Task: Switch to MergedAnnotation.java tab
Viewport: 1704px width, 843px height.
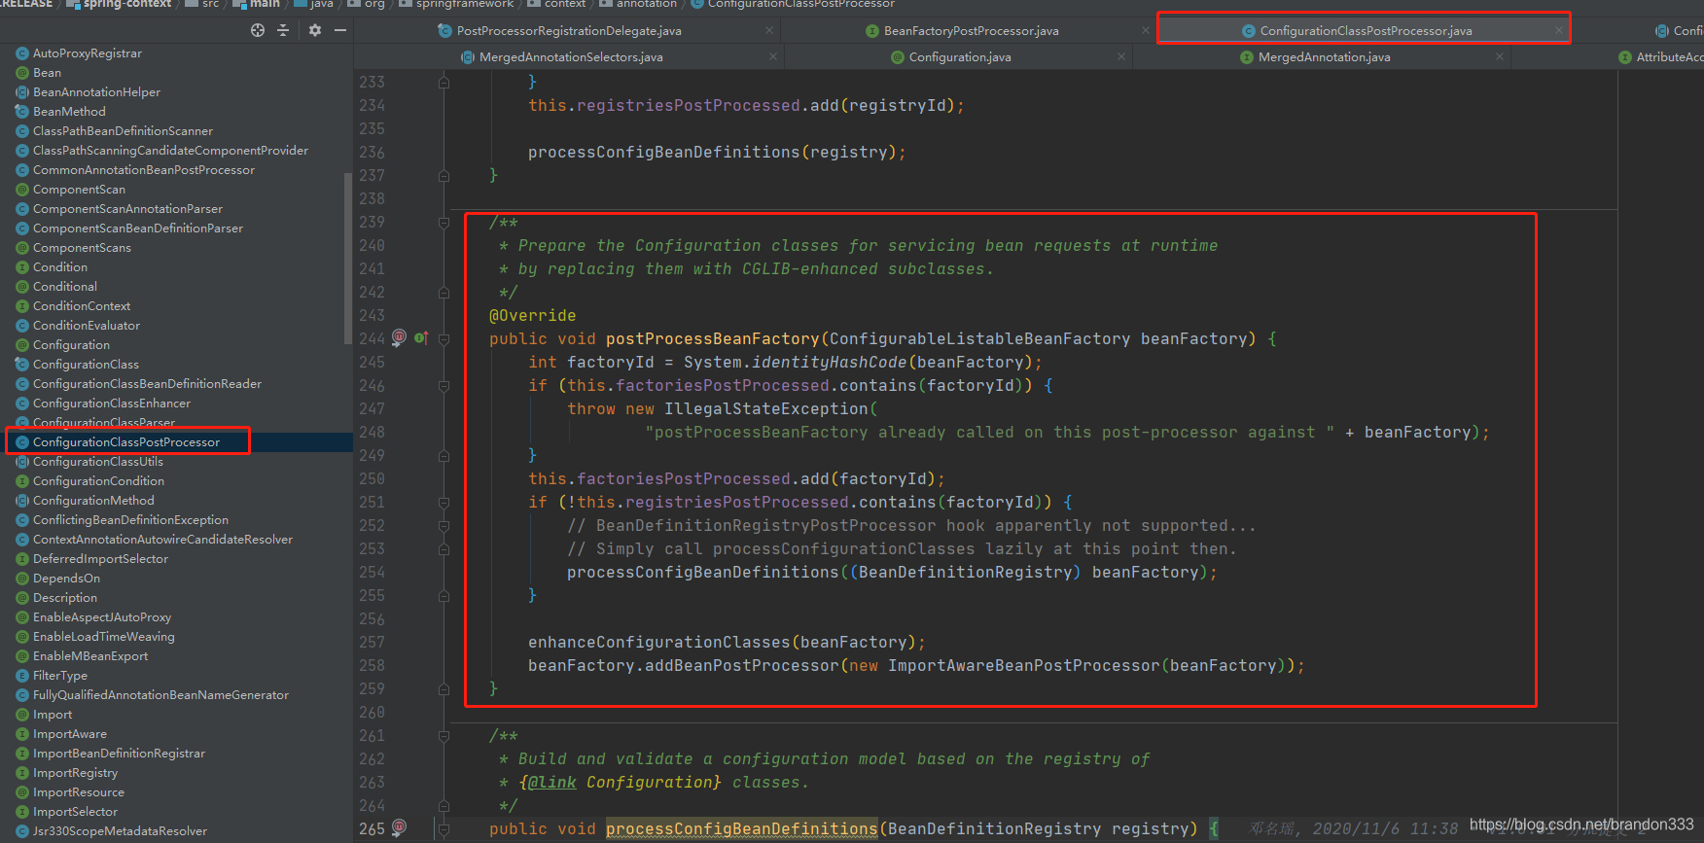Action: 1324,57
